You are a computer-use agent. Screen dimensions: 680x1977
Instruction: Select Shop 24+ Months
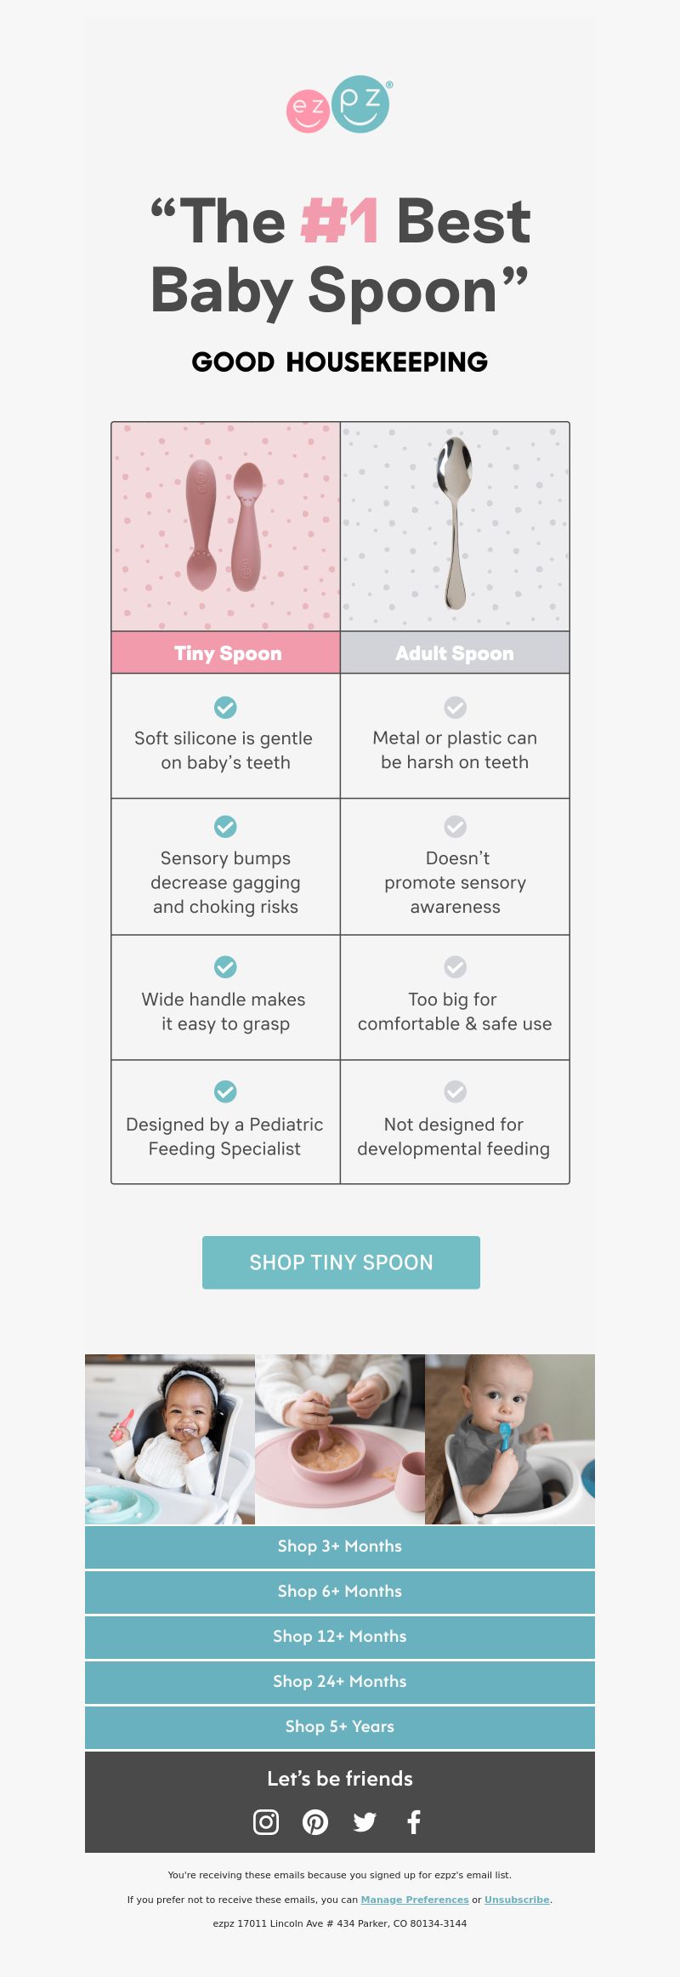[340, 1682]
